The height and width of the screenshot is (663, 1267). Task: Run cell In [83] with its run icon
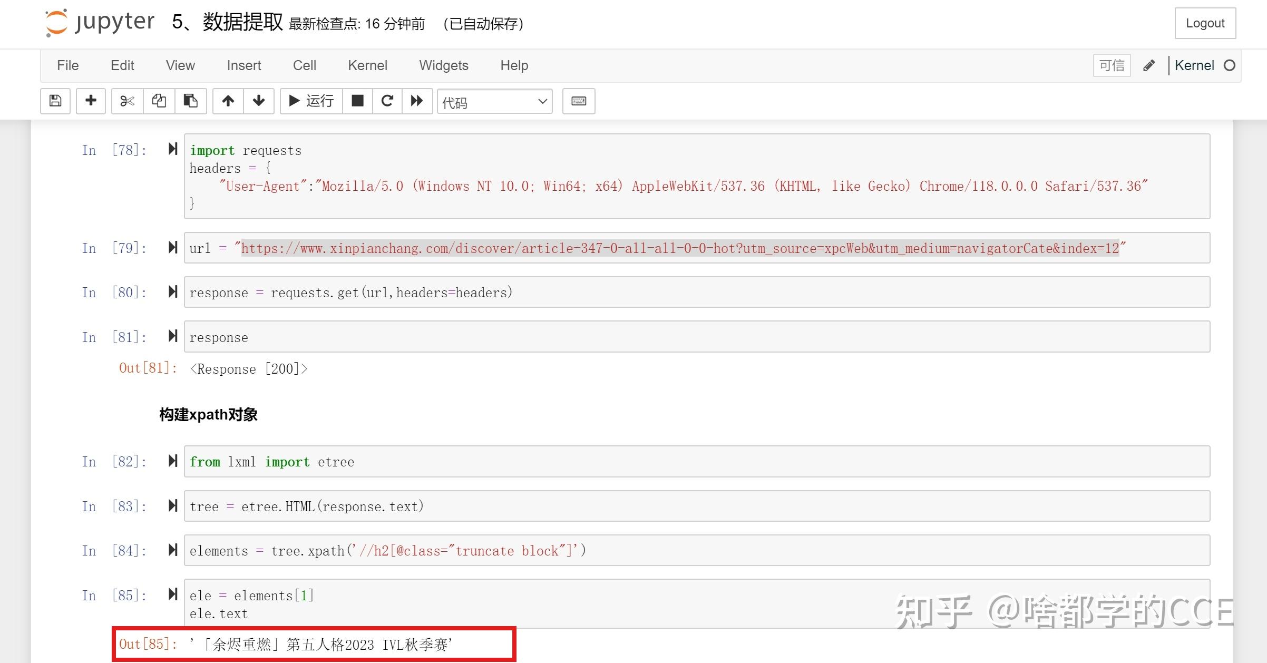click(173, 506)
